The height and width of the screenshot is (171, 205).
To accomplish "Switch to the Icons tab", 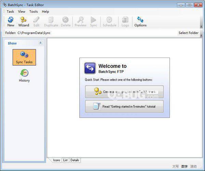I will [x=56, y=160].
